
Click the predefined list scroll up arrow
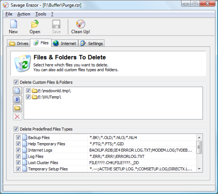pyautogui.click(x=199, y=138)
